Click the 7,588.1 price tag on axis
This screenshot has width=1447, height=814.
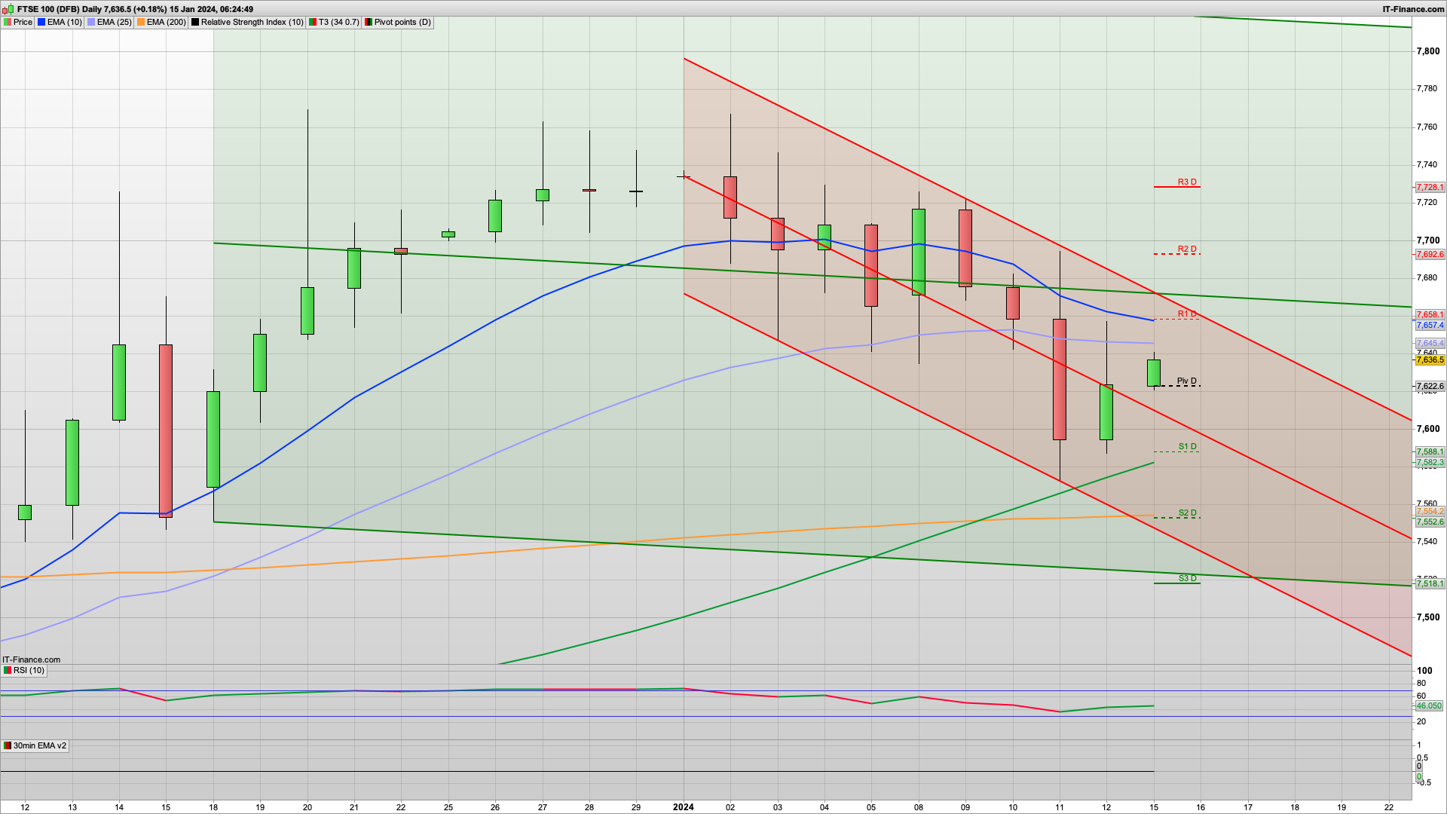tap(1430, 451)
